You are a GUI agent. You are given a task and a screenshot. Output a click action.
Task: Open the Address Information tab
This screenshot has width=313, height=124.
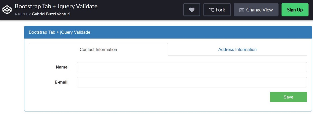click(x=237, y=49)
